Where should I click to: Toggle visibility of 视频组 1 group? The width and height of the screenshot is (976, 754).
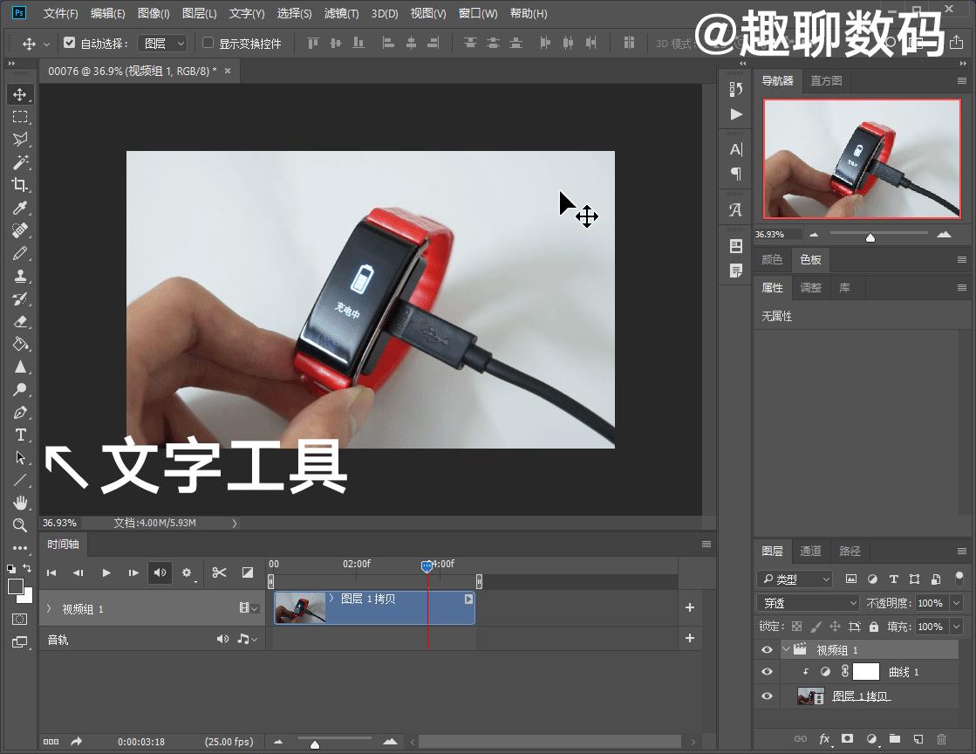(767, 648)
